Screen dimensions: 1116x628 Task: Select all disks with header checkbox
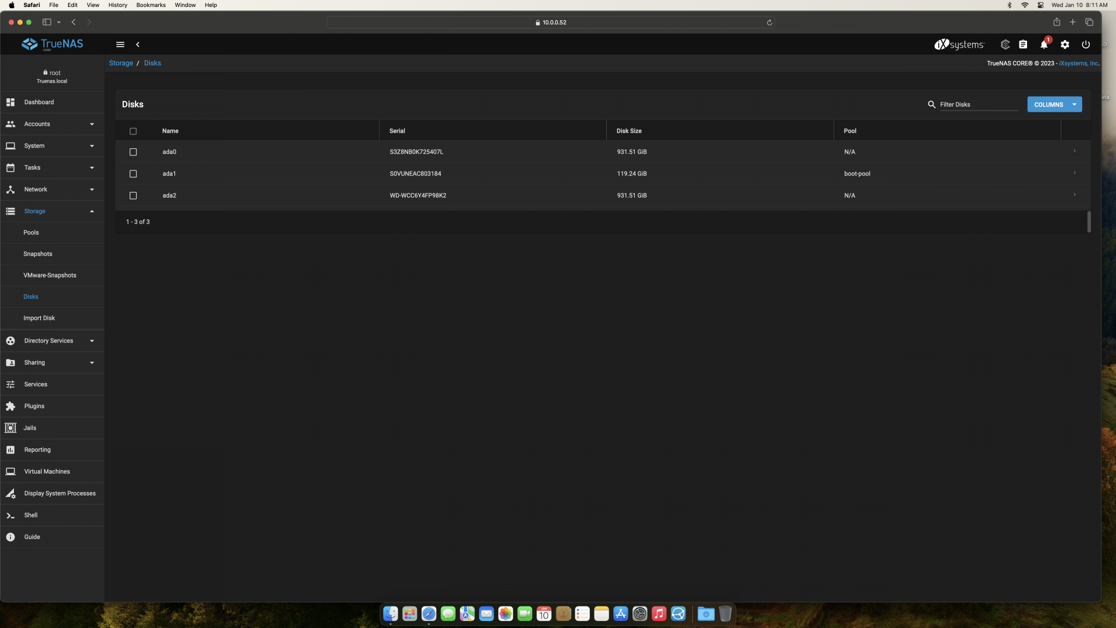[x=133, y=131]
